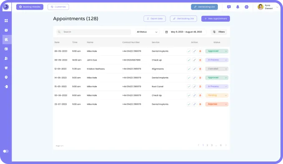Expand the user menu chevron beside Ryna Stewart

pyautogui.click(x=277, y=7)
